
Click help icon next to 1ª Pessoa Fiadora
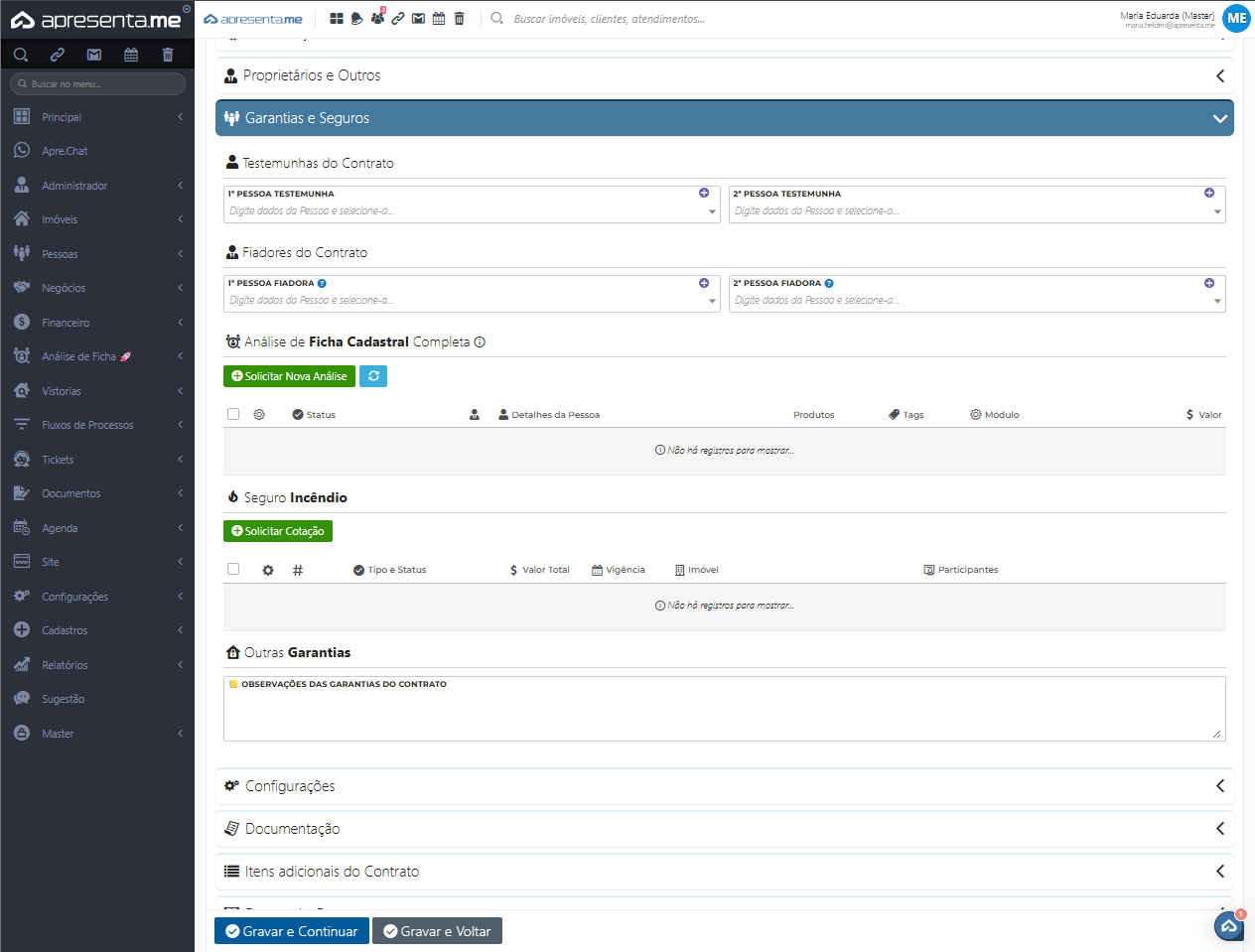[322, 284]
